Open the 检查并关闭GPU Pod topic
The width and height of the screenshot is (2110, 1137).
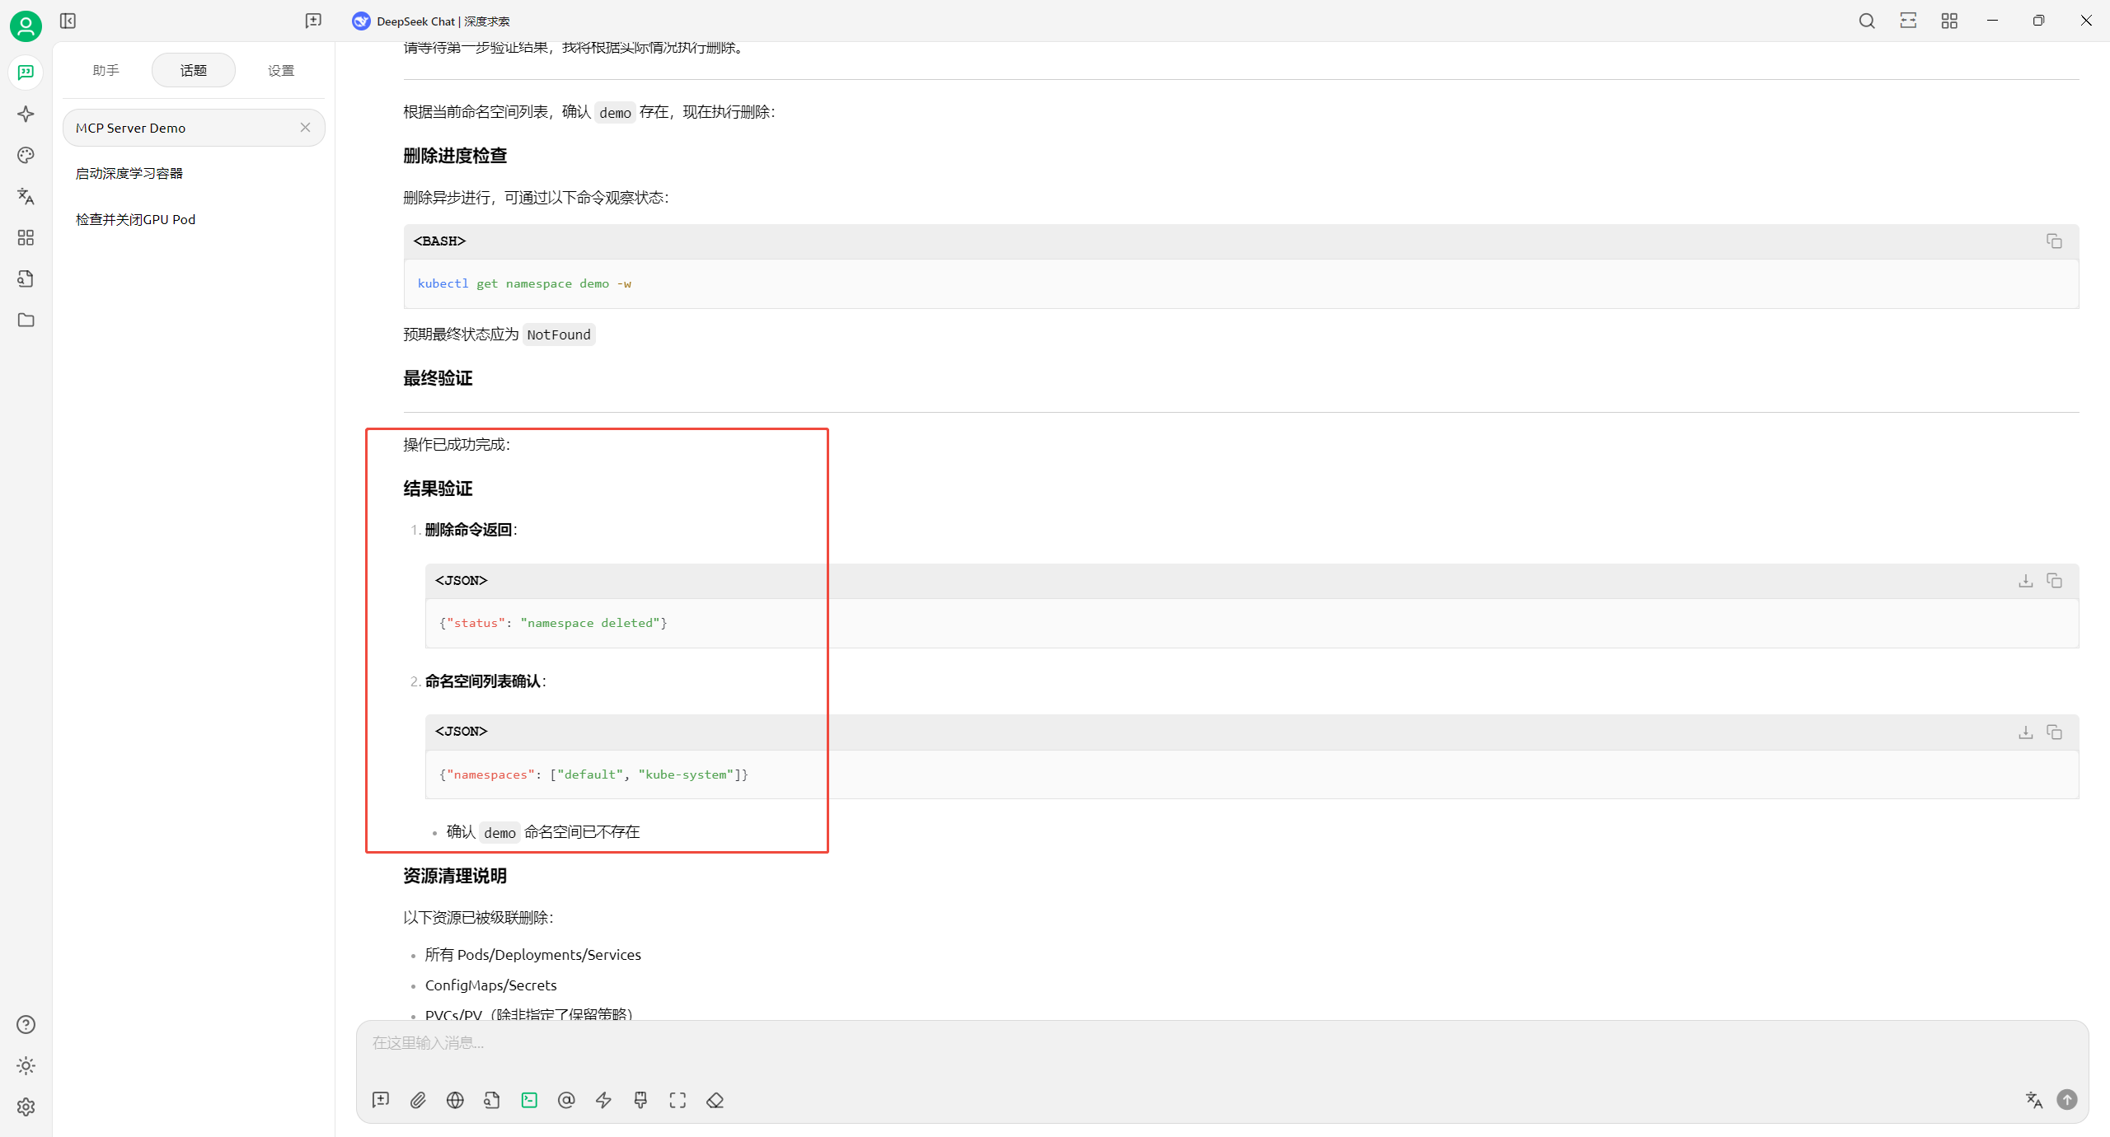[136, 219]
